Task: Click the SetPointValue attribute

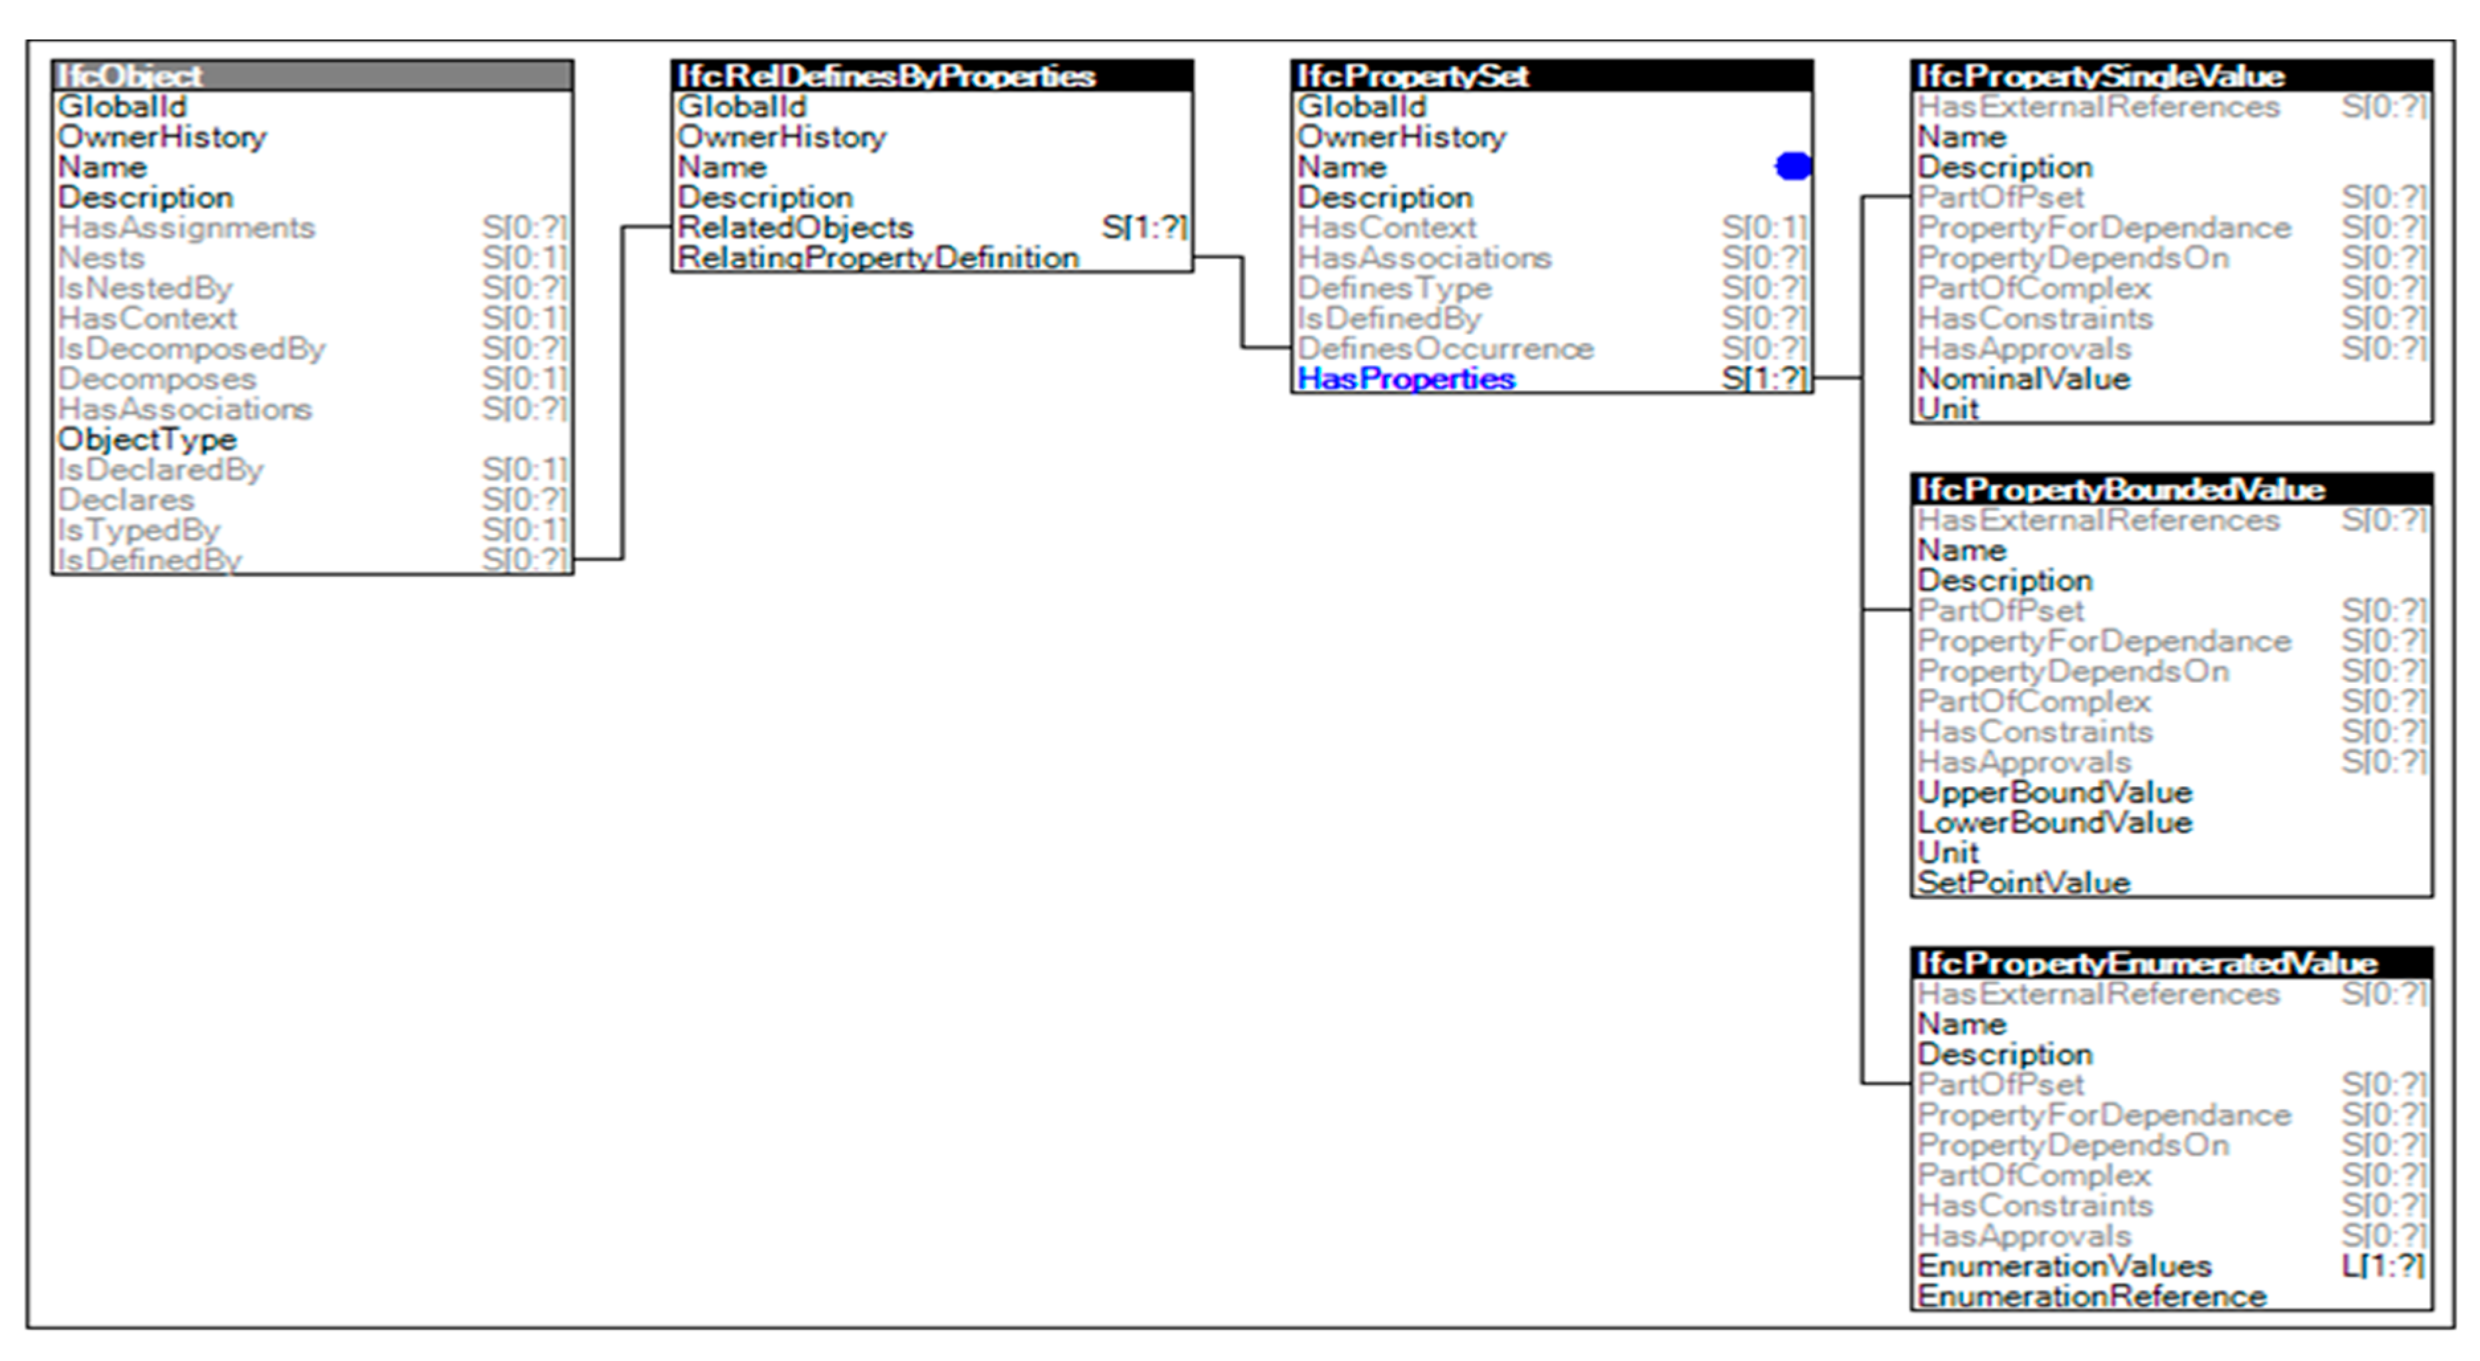Action: [x=2023, y=883]
